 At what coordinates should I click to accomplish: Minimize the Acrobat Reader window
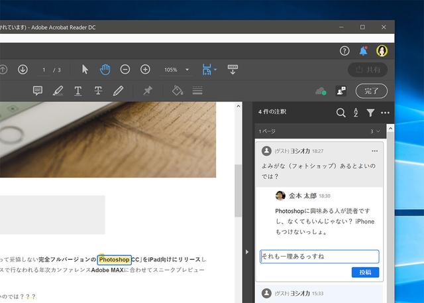(342, 27)
